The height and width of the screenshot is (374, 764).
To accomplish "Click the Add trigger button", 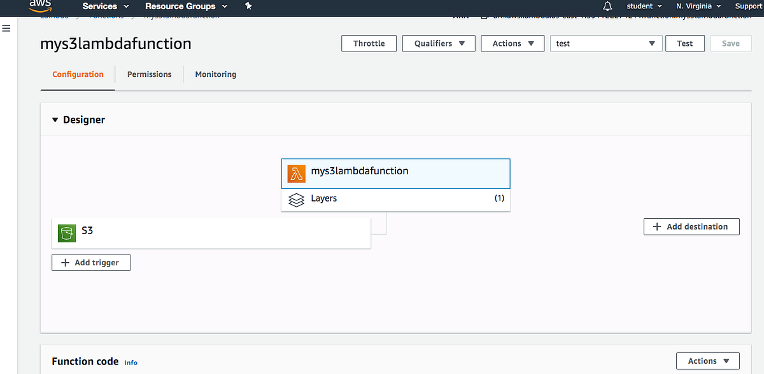I will (x=90, y=262).
